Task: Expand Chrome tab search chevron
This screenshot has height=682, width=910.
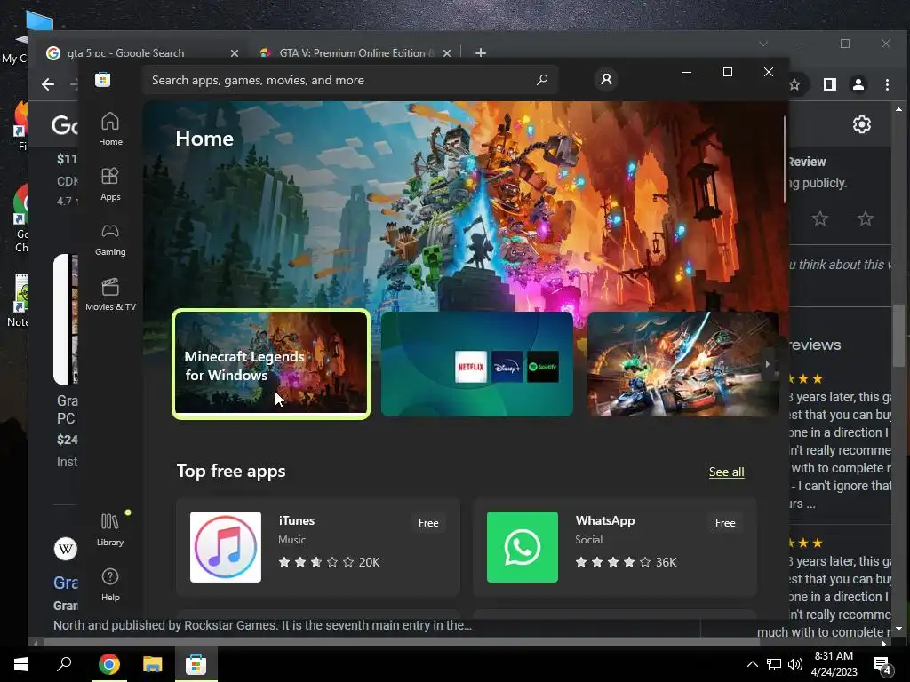Action: (763, 44)
